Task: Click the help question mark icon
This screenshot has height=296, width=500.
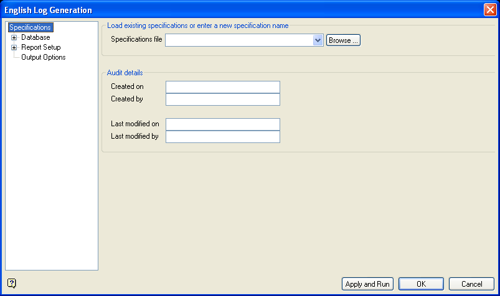Action: coord(12,284)
